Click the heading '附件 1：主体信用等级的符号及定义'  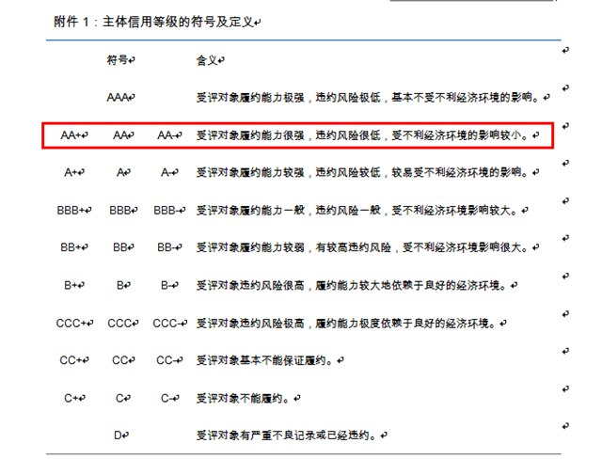(154, 22)
